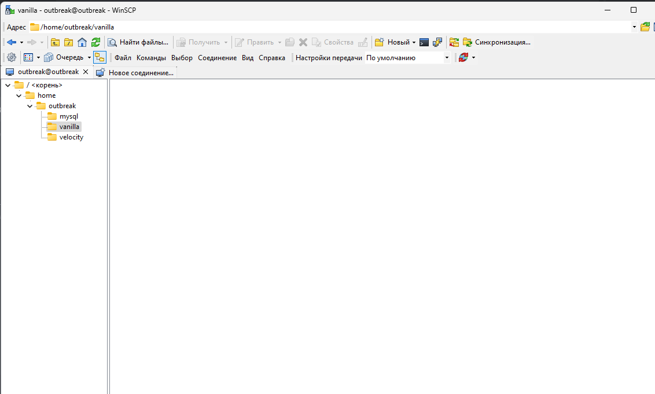The height and width of the screenshot is (394, 655).
Task: Open the Вид menu
Action: pos(248,58)
